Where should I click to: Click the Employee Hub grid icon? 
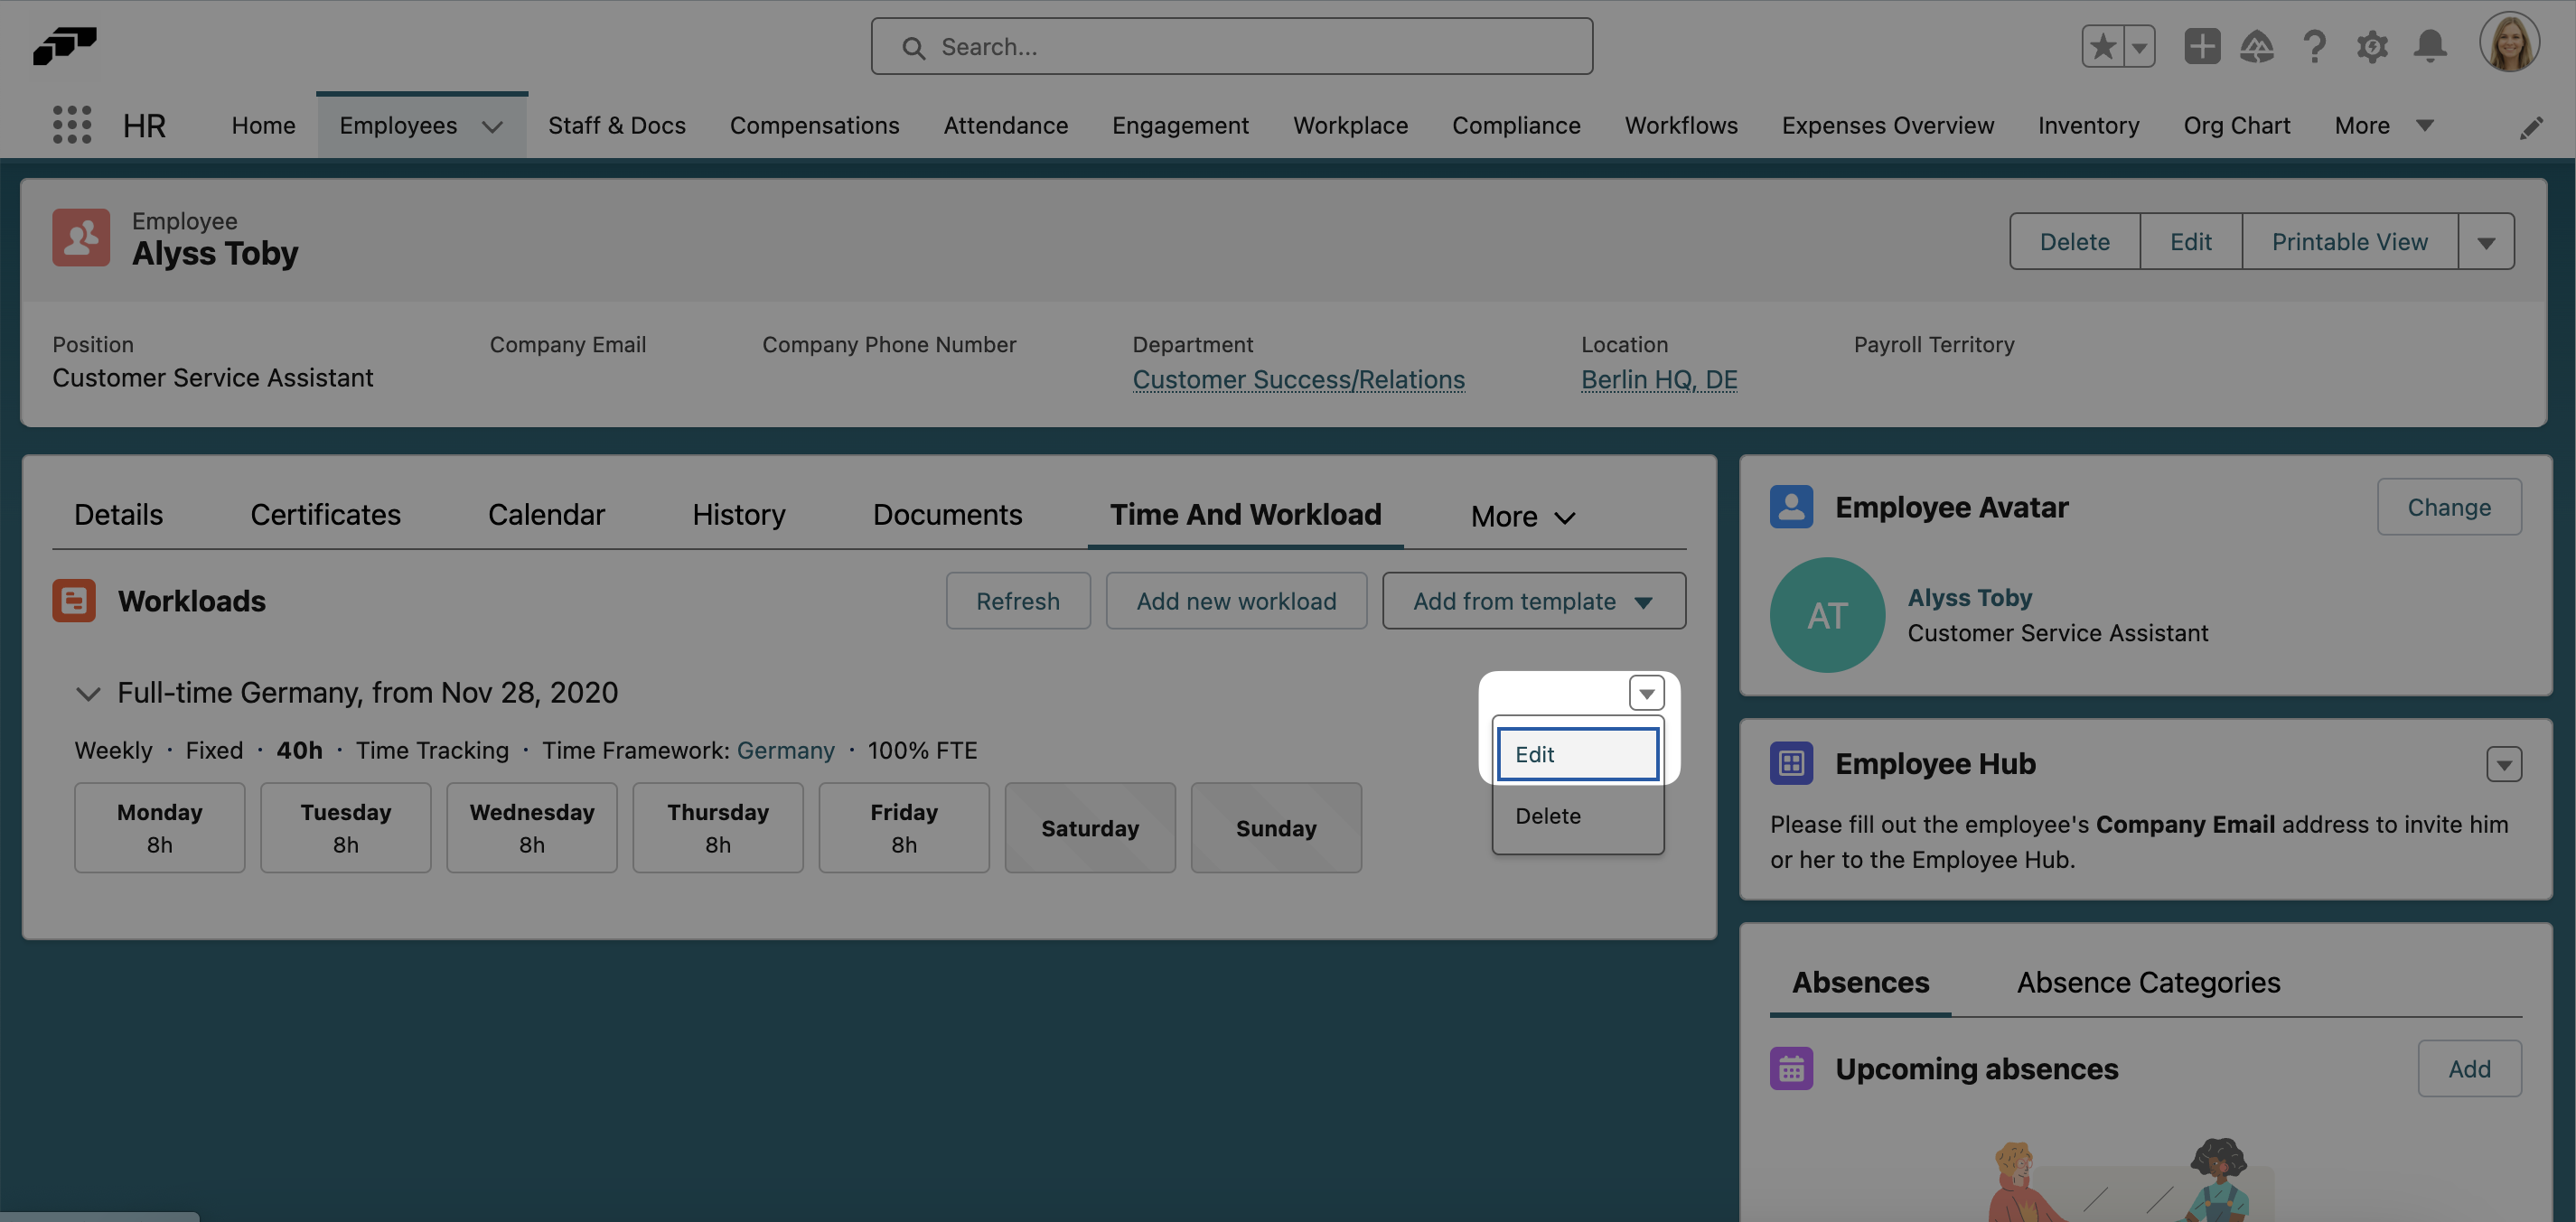click(1791, 762)
